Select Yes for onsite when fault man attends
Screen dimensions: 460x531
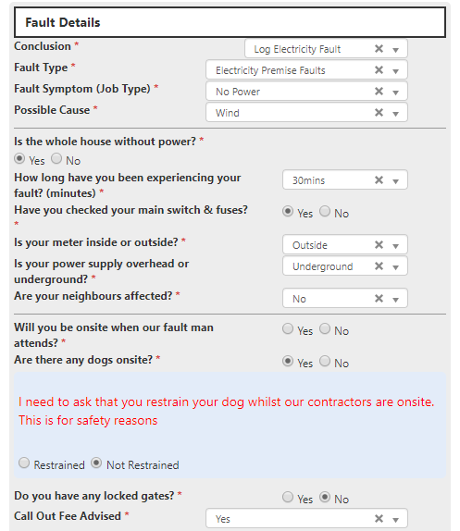288,328
